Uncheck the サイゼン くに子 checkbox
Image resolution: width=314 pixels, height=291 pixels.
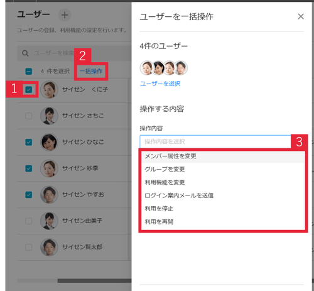pyautogui.click(x=29, y=90)
